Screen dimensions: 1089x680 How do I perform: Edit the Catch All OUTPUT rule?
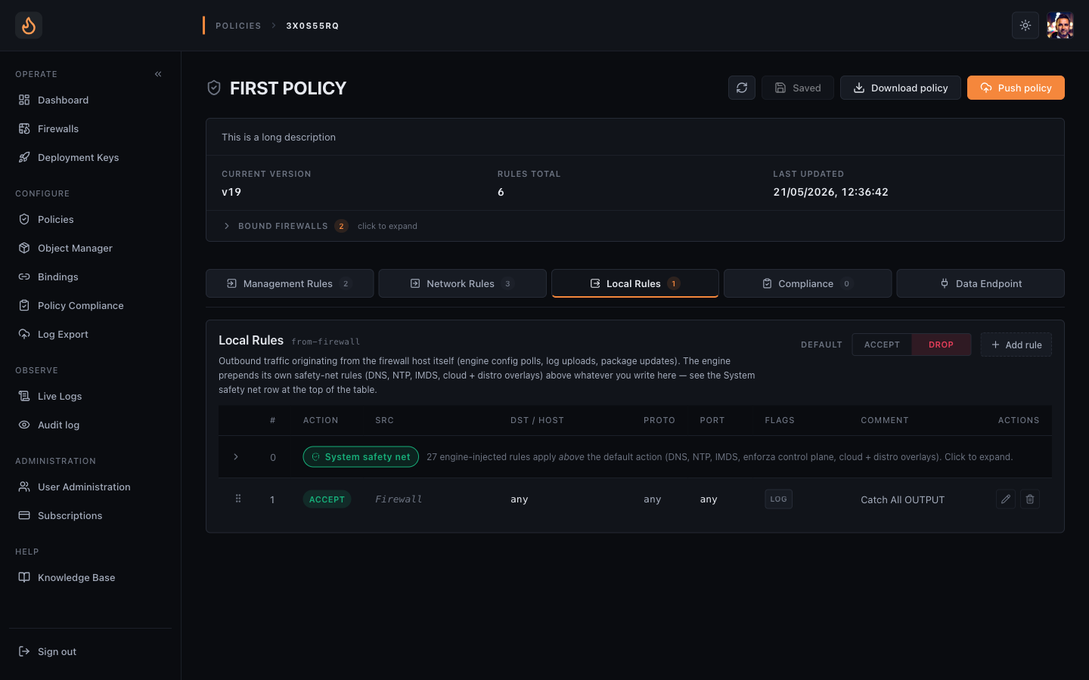(1006, 499)
